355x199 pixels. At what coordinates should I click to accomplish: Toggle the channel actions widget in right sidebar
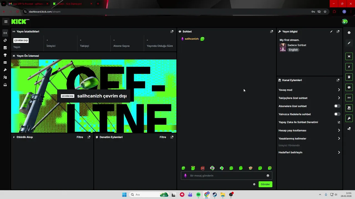349,108
